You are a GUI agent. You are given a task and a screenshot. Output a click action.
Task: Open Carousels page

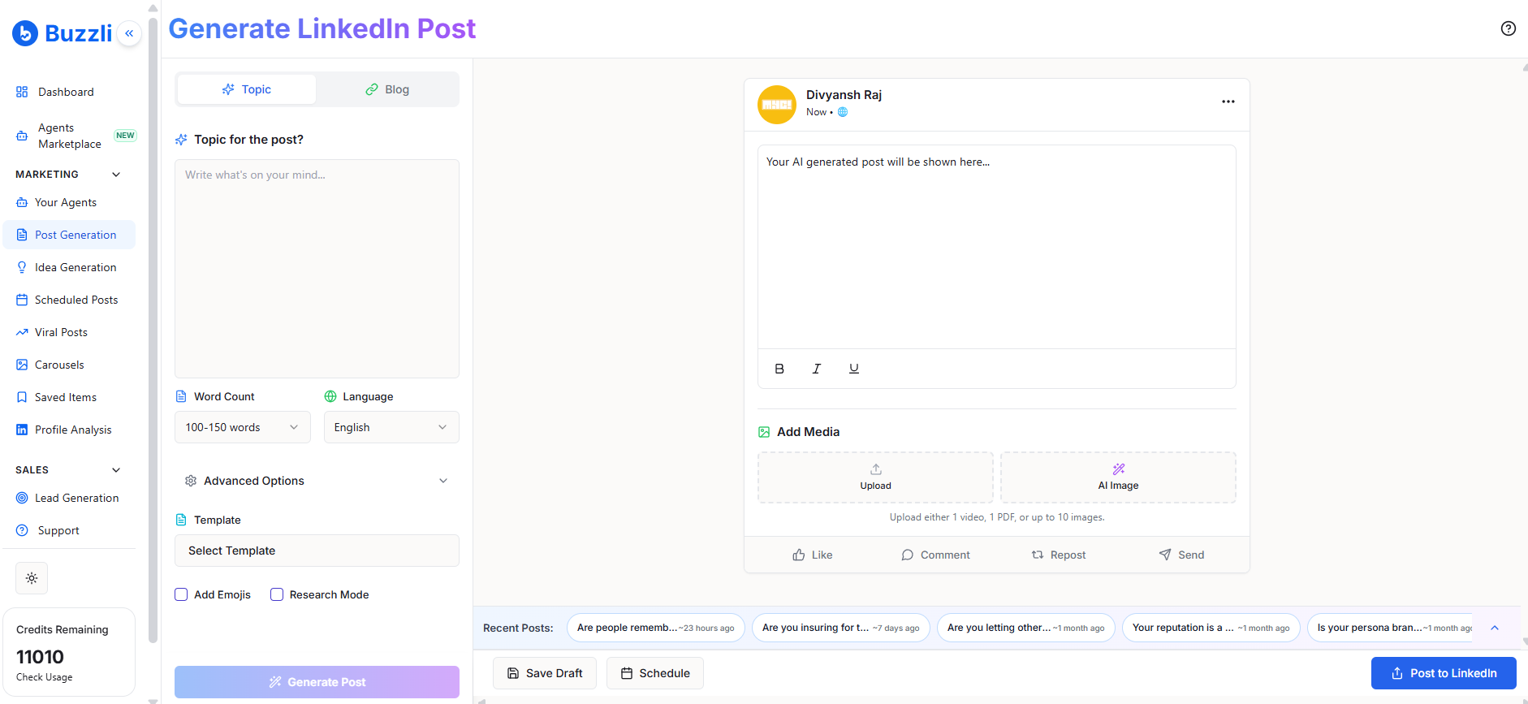[69, 365]
